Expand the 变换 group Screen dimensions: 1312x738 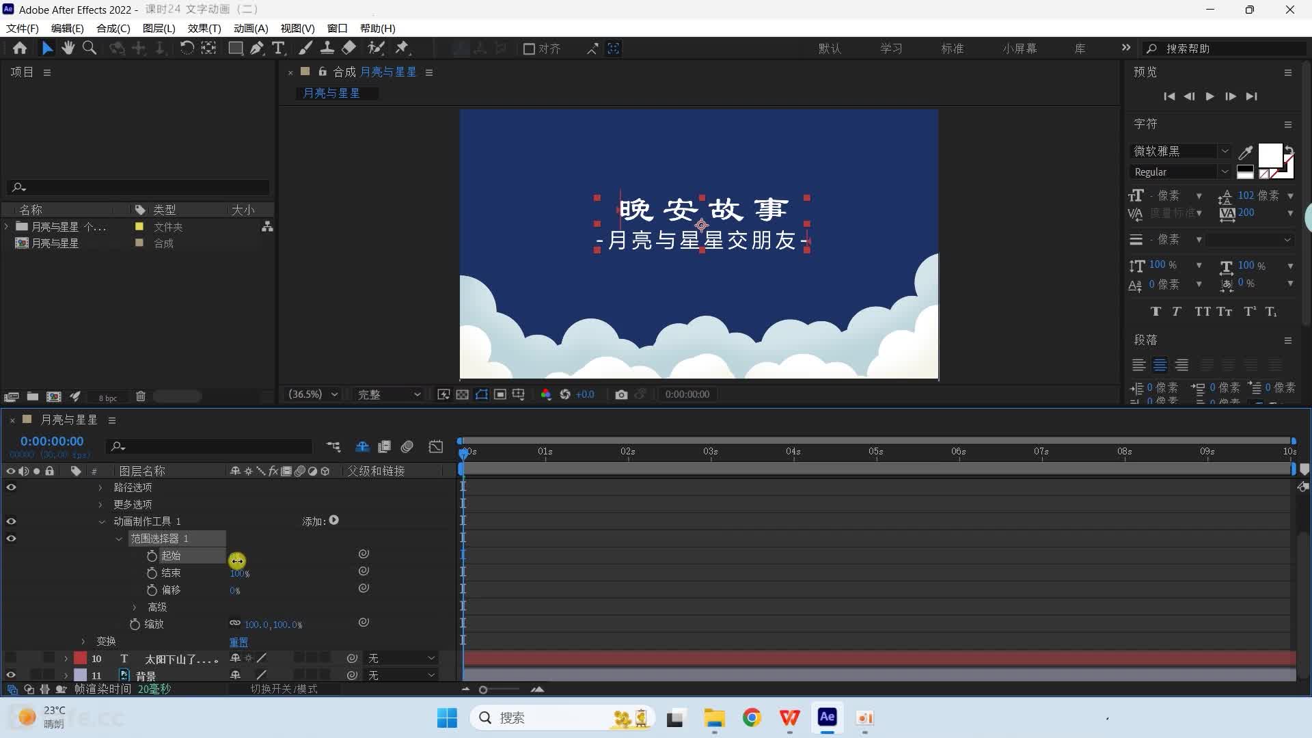tap(83, 641)
